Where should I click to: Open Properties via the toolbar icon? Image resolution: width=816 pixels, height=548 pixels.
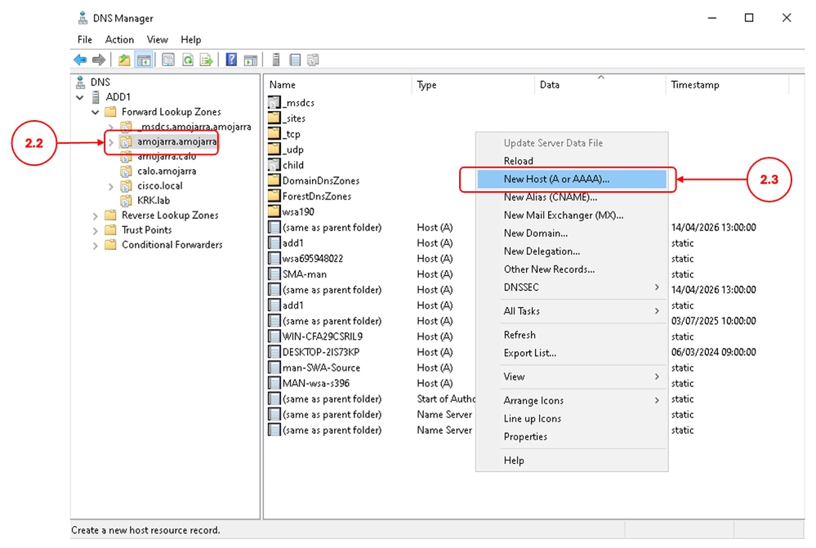(168, 60)
